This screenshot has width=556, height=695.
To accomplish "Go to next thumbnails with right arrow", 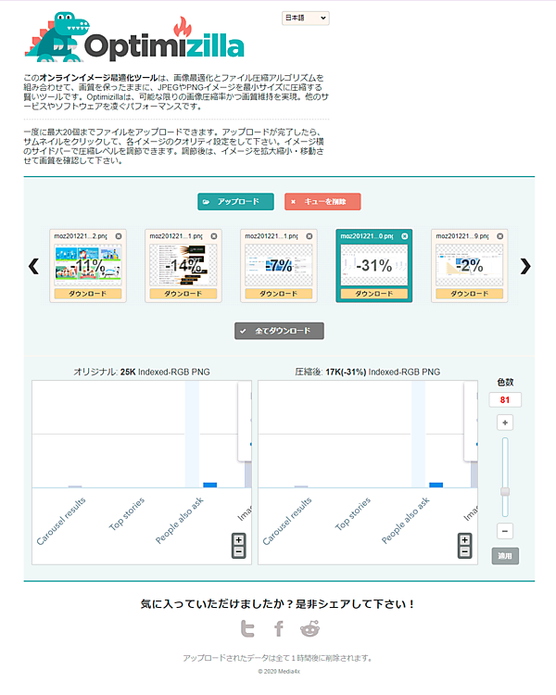I will [x=525, y=266].
